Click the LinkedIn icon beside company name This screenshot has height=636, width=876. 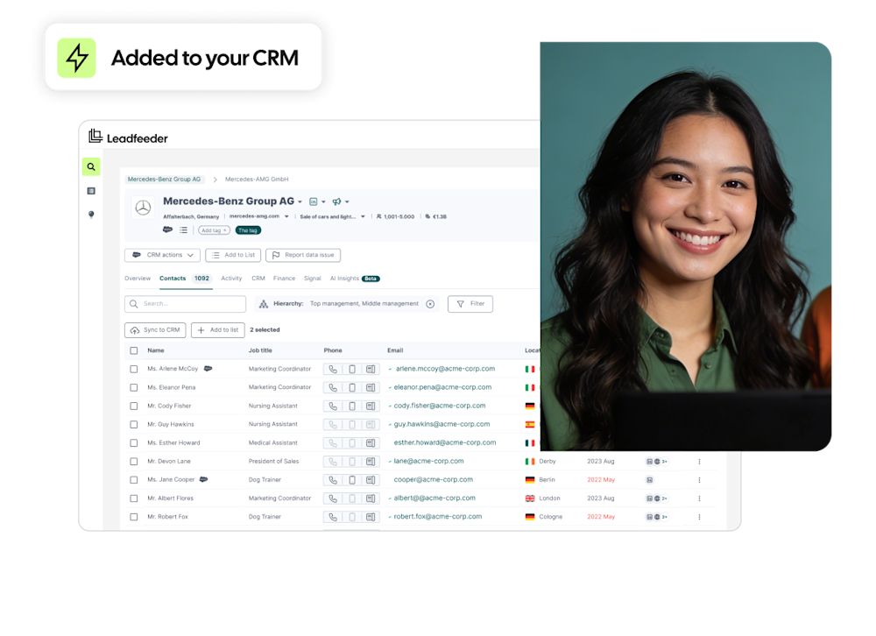[x=314, y=201]
